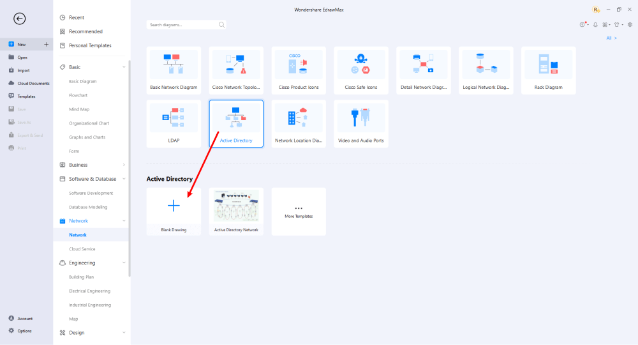Choose Cisco Product Icons type
This screenshot has height=345, width=638.
(299, 70)
